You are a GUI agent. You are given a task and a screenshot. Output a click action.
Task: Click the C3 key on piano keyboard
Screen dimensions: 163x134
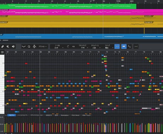pos(2,91)
